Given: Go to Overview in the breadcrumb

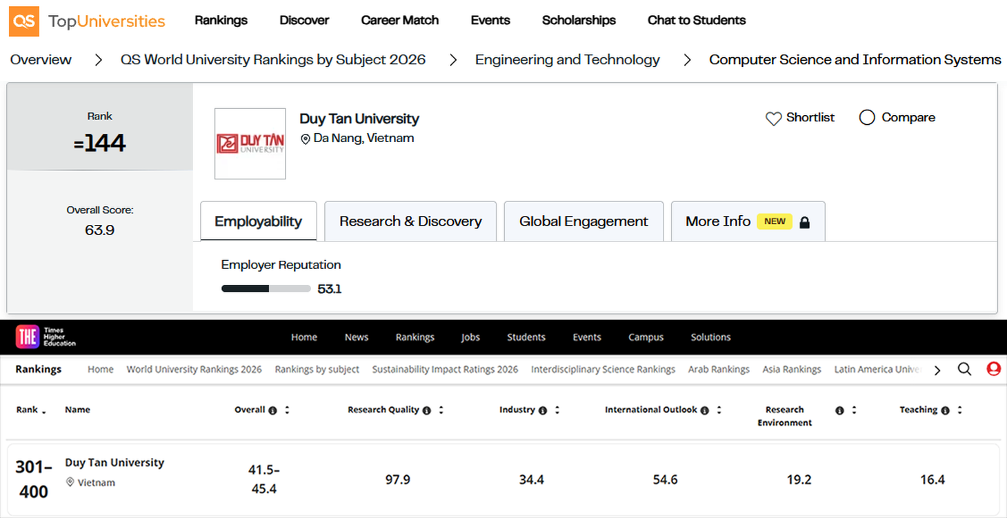Looking at the screenshot, I should [41, 60].
